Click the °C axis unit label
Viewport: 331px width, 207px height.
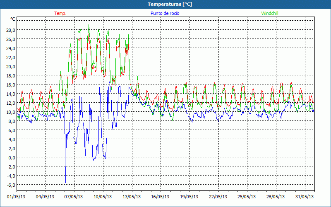click(x=13, y=19)
